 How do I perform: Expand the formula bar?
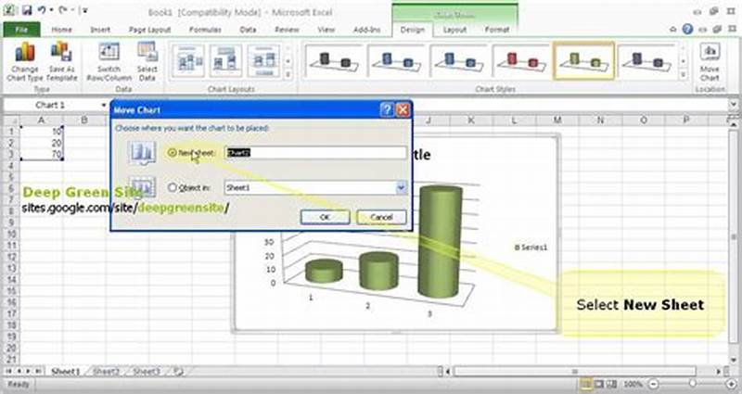(733, 105)
